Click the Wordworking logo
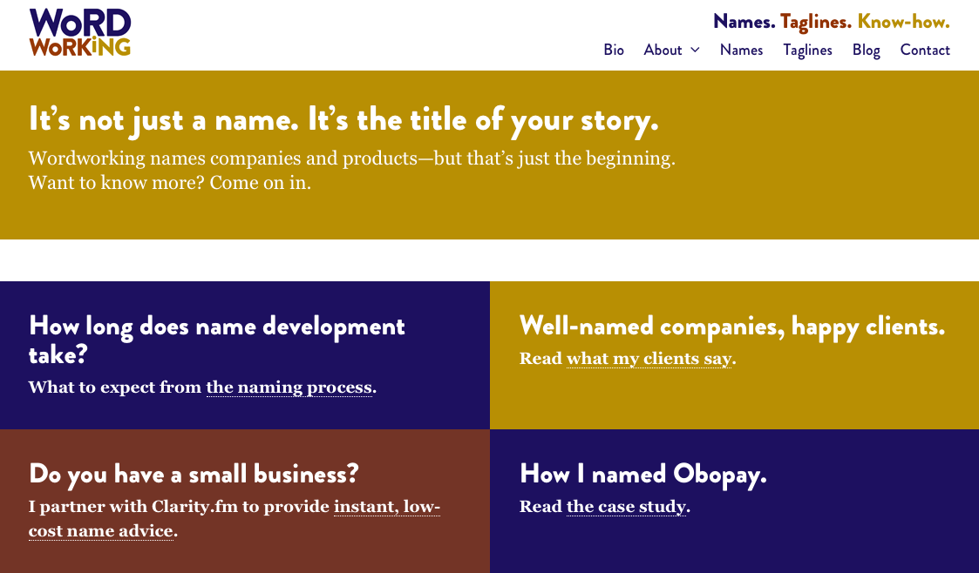The width and height of the screenshot is (979, 573). (x=79, y=33)
